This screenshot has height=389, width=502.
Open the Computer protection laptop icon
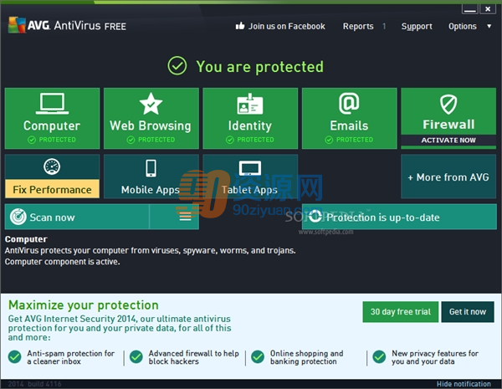[x=52, y=104]
